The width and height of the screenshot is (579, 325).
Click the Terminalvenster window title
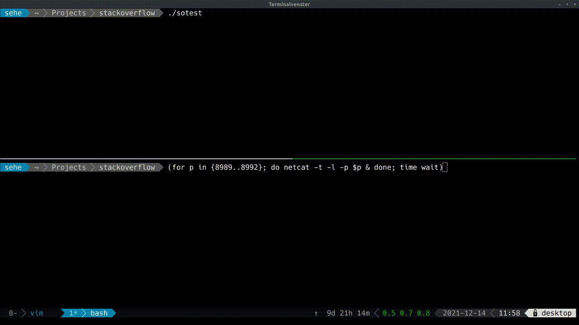pos(289,4)
